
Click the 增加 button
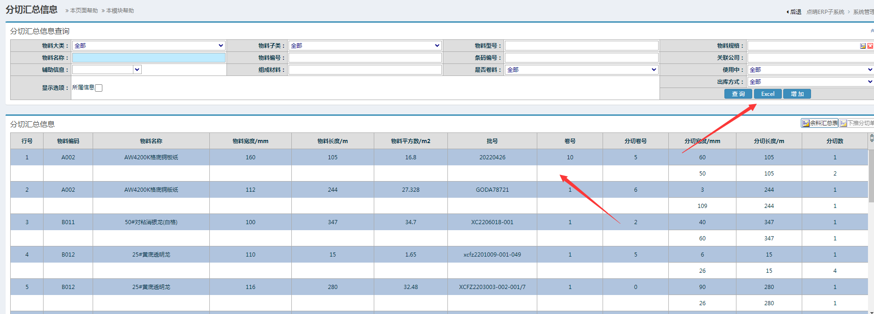coord(797,94)
